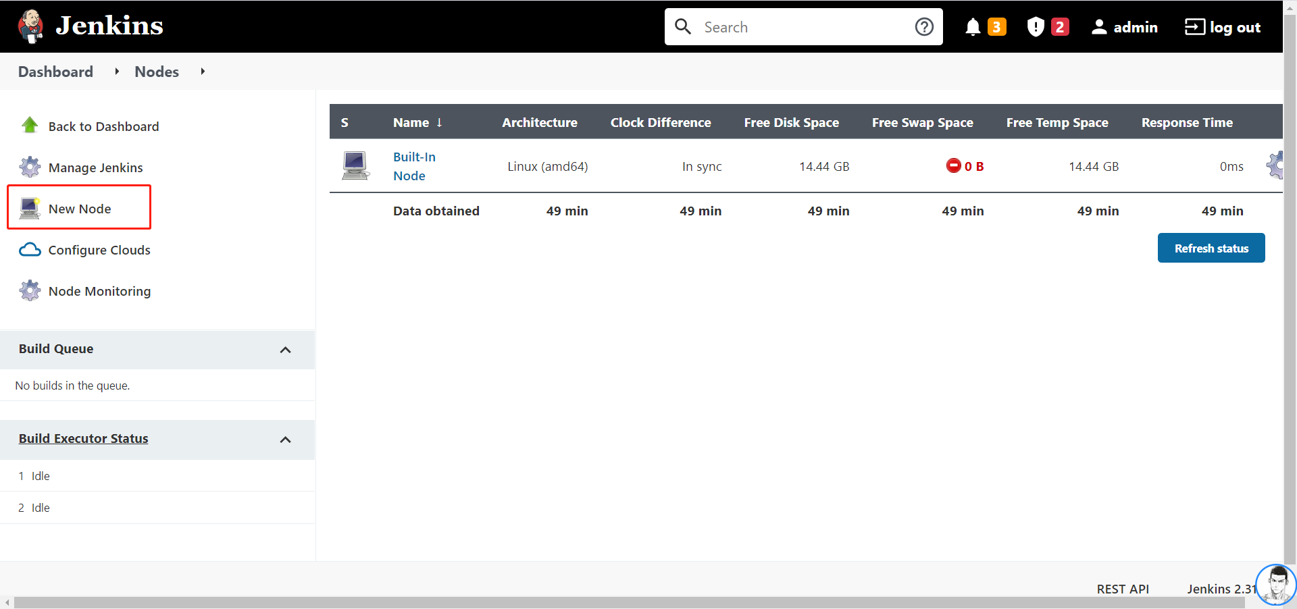1297x609 pixels.
Task: Open the Built-In Node link
Action: [x=413, y=166]
